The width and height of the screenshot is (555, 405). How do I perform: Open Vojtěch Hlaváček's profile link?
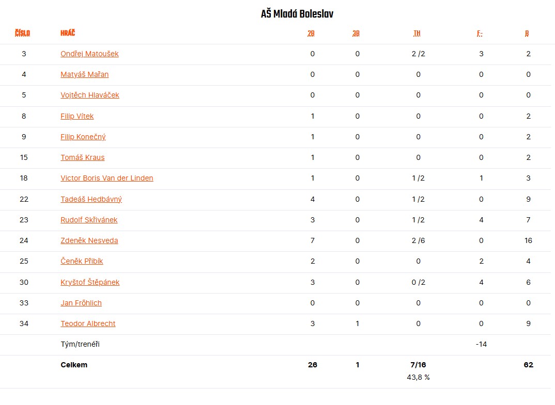pos(89,95)
